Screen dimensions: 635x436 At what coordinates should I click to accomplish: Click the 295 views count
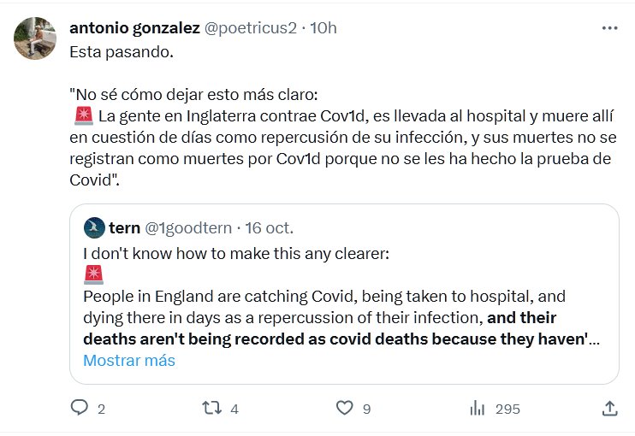coord(507,409)
